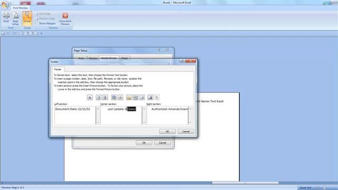Click OK in the Page Setup dialog
Screen dimensions: 338x190
coord(144,142)
